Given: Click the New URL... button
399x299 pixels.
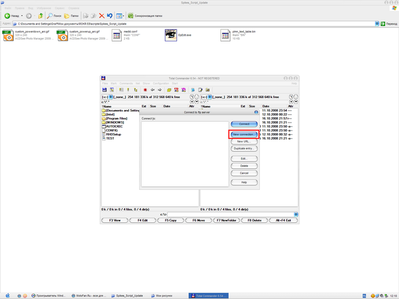Looking at the screenshot, I should tap(244, 142).
